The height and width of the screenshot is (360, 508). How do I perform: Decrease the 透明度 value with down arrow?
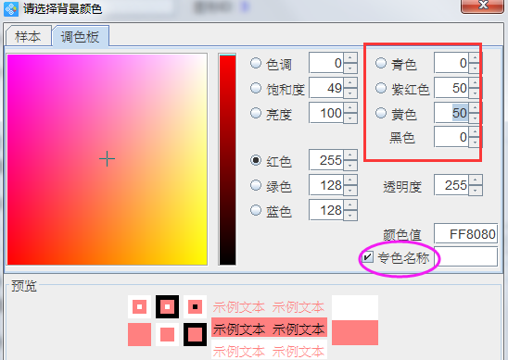(x=476, y=191)
